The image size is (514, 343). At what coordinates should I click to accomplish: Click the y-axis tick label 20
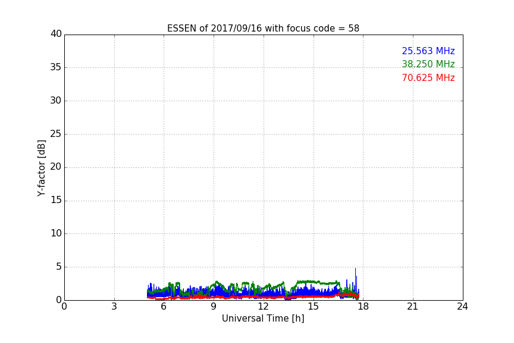56,167
